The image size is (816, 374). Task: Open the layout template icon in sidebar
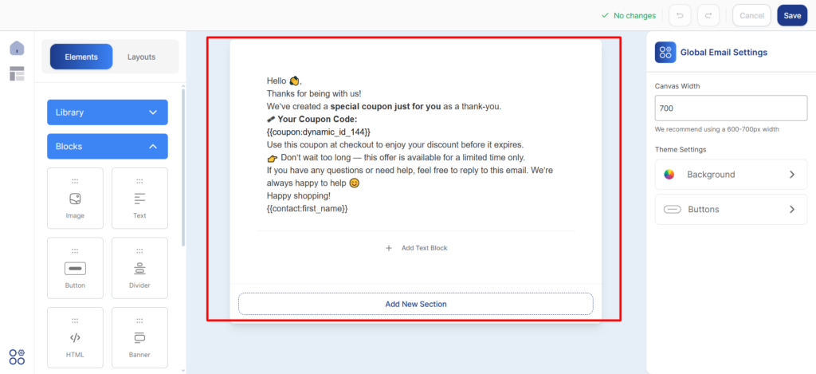[17, 73]
